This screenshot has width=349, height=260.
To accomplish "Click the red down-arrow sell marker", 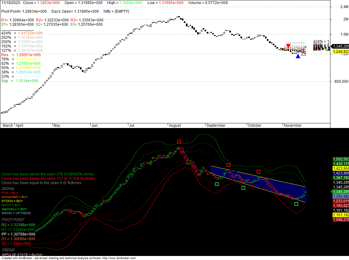I will pos(288,46).
